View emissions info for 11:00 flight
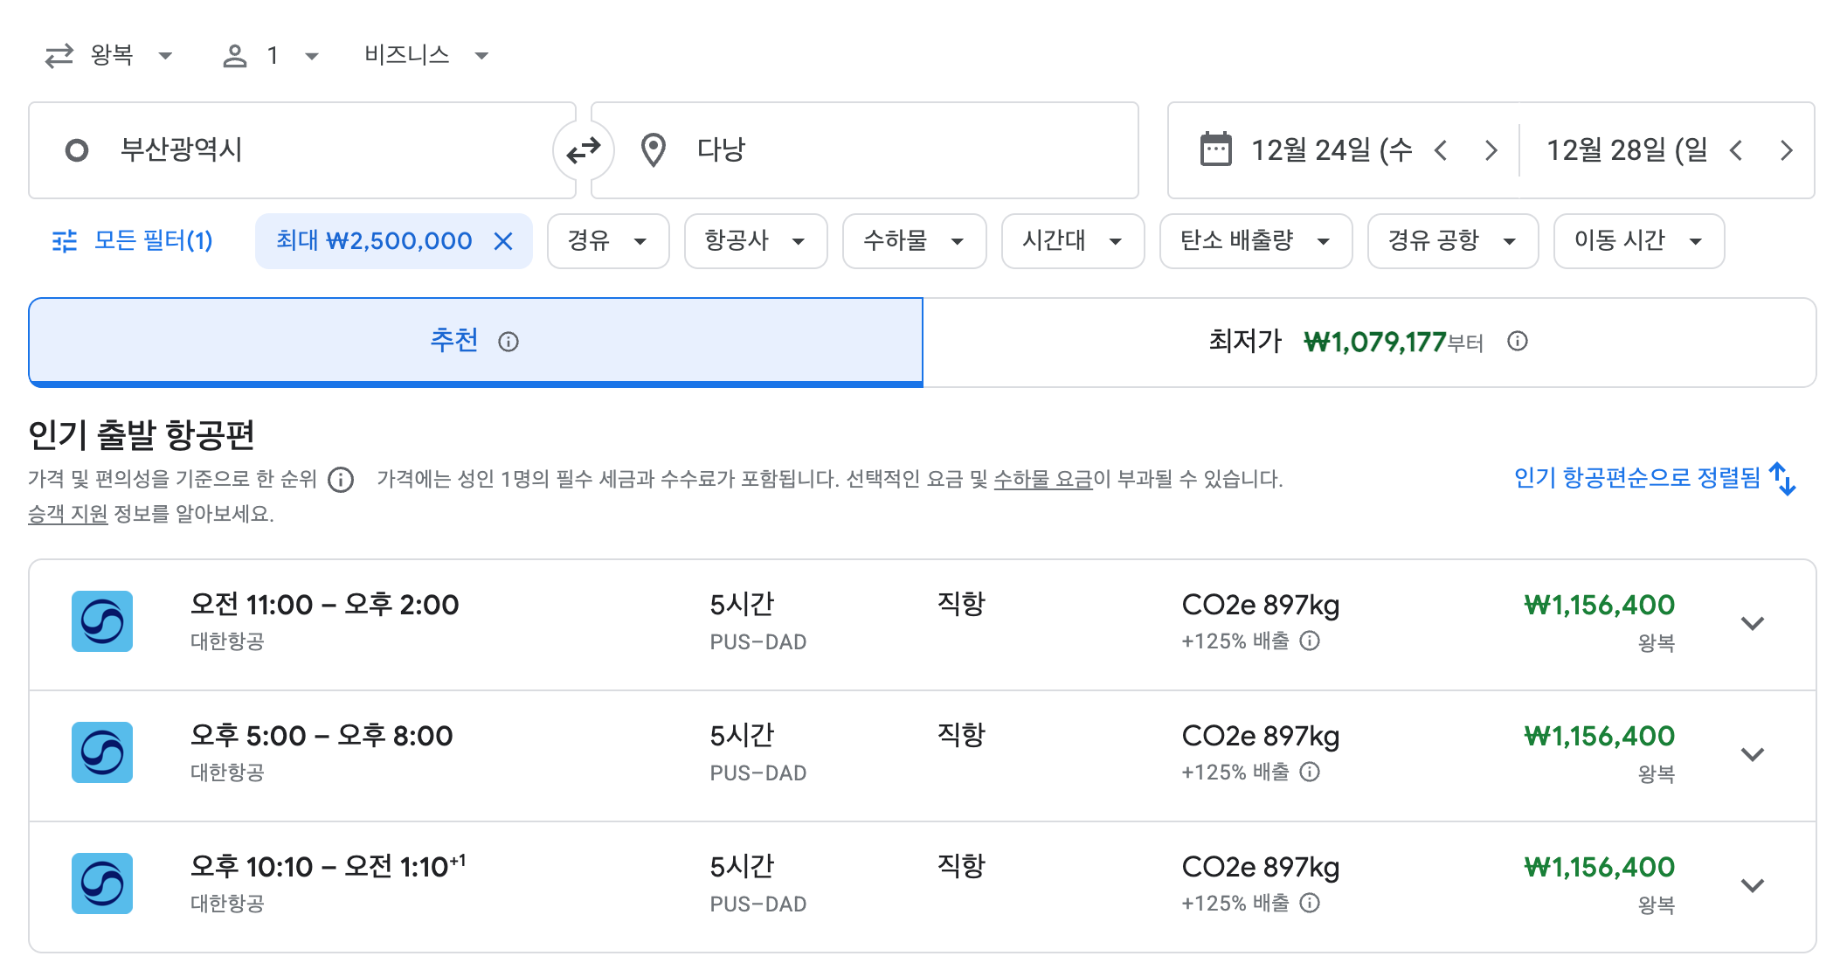Image resolution: width=1847 pixels, height=977 pixels. 1310,641
